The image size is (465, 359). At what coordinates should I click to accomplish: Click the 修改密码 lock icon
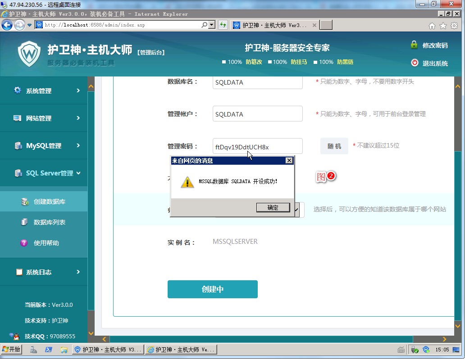[414, 45]
